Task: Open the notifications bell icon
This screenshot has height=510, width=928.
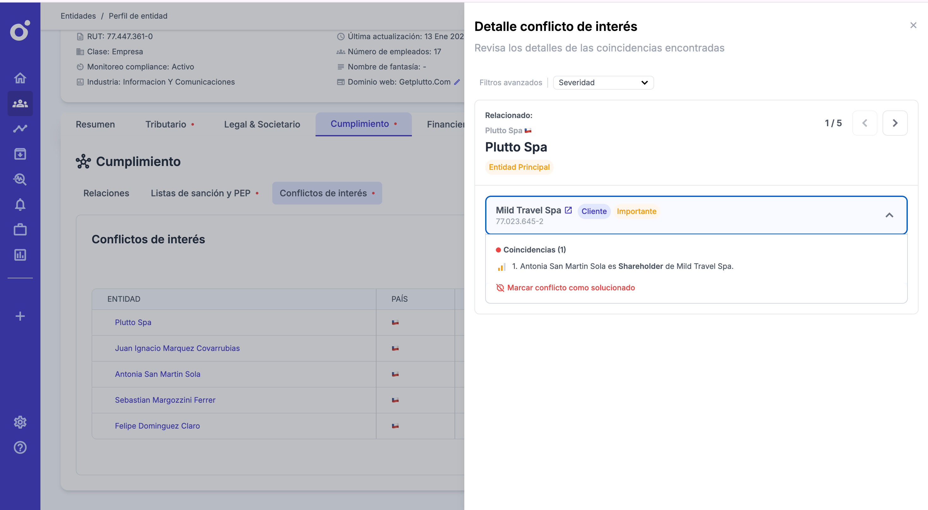Action: click(20, 205)
